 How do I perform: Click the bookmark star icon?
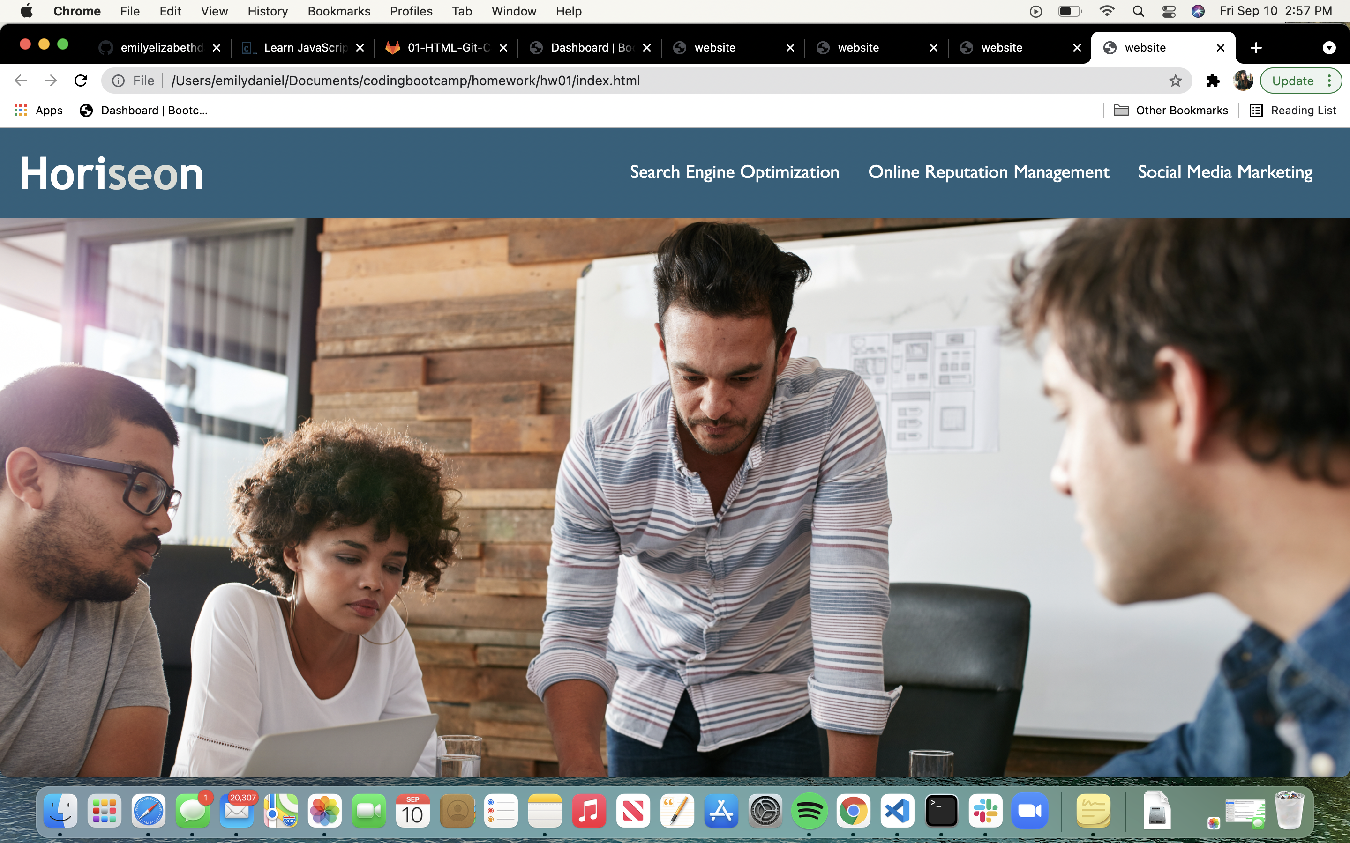pos(1176,81)
